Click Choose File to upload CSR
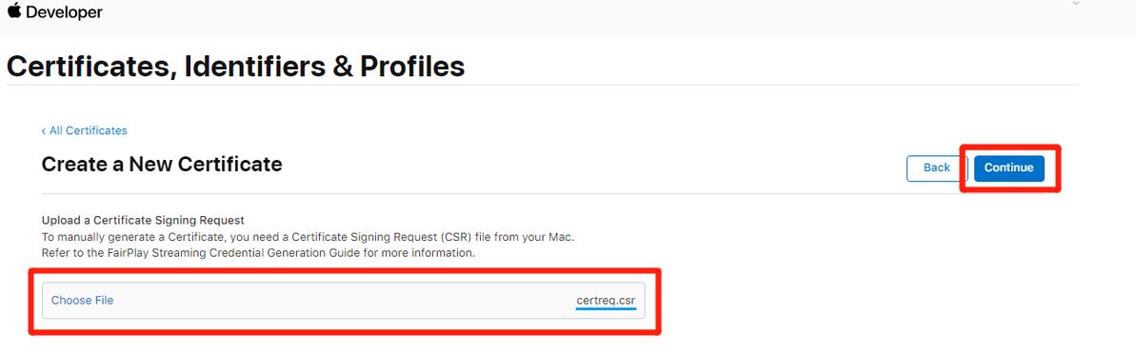1136x354 pixels. click(x=83, y=300)
